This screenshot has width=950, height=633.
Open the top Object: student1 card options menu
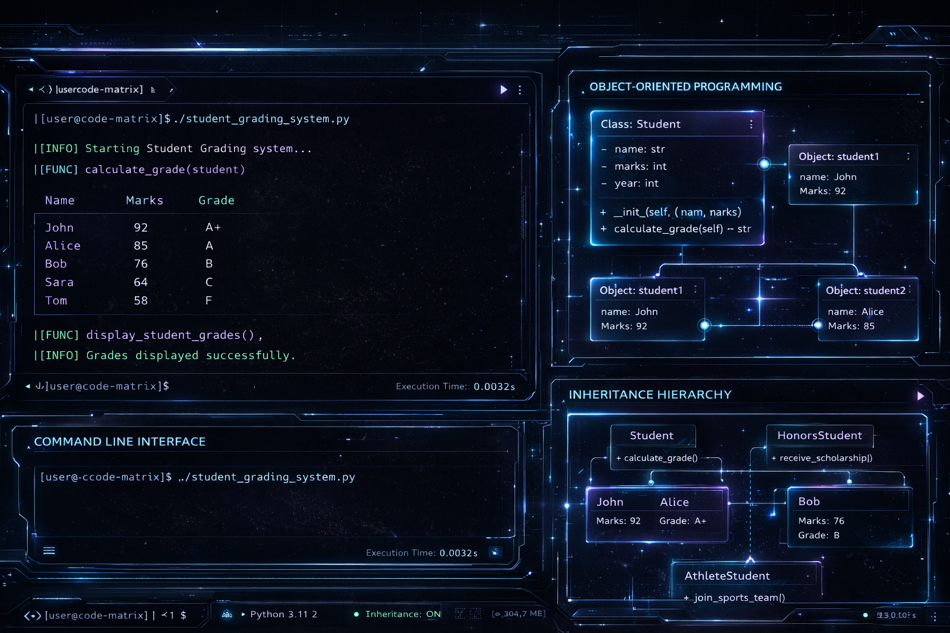908,156
